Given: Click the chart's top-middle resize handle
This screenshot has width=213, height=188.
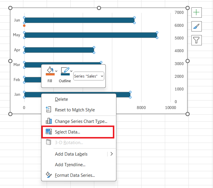Looking at the screenshot, I should tap(99, 8).
